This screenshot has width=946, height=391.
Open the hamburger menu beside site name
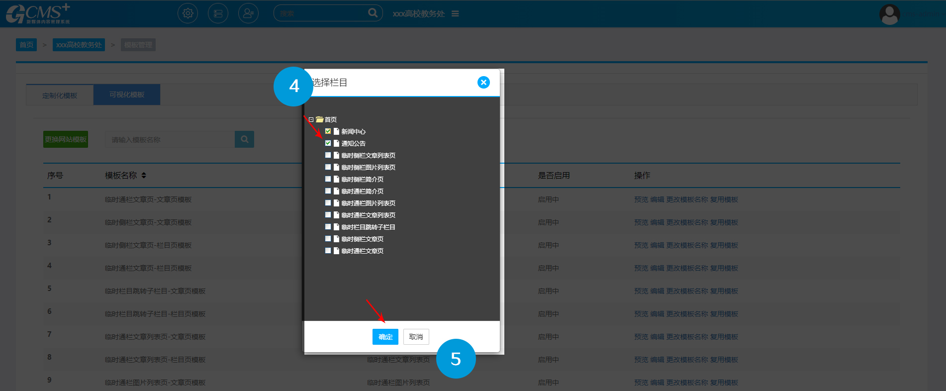pyautogui.click(x=455, y=14)
